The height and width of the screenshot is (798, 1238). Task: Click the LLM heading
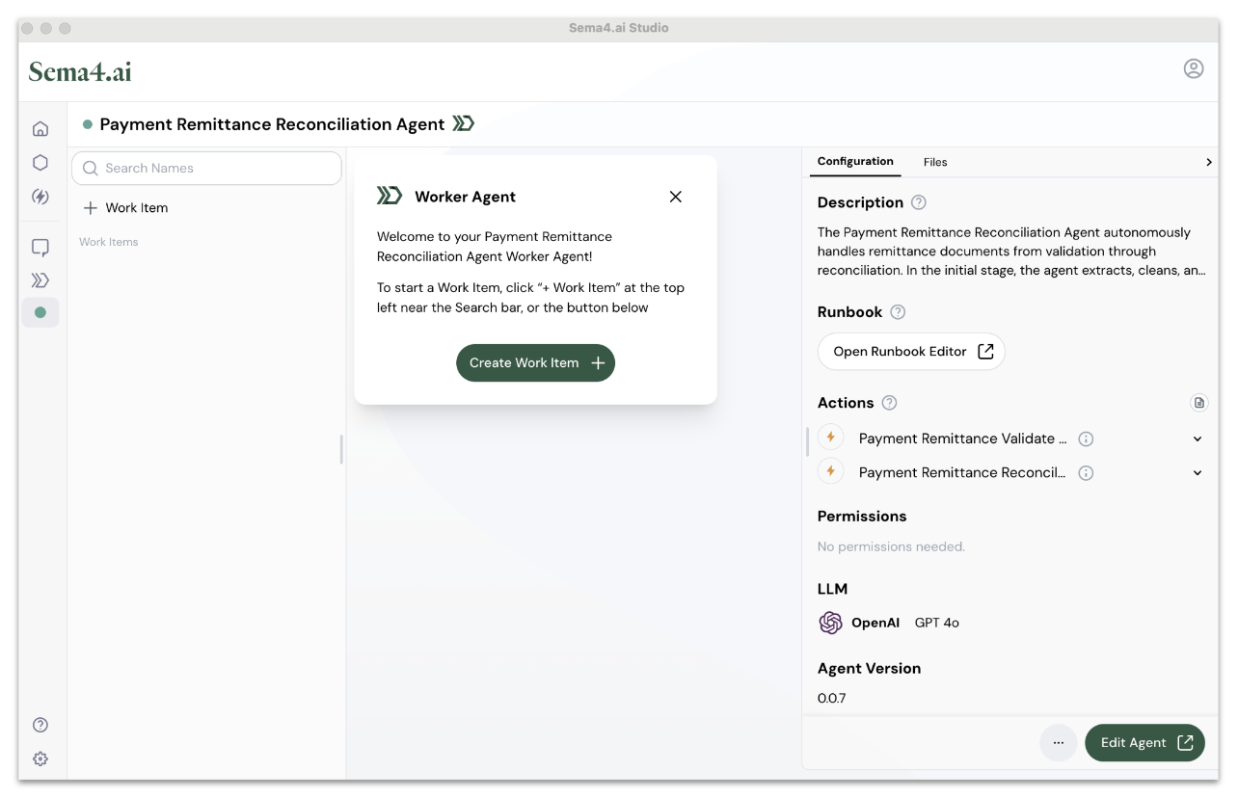pos(832,589)
